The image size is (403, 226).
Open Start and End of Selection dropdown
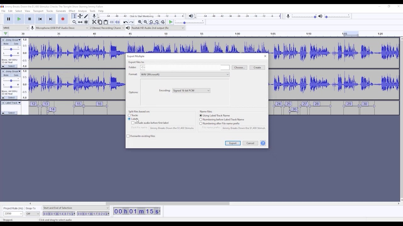tap(76, 208)
